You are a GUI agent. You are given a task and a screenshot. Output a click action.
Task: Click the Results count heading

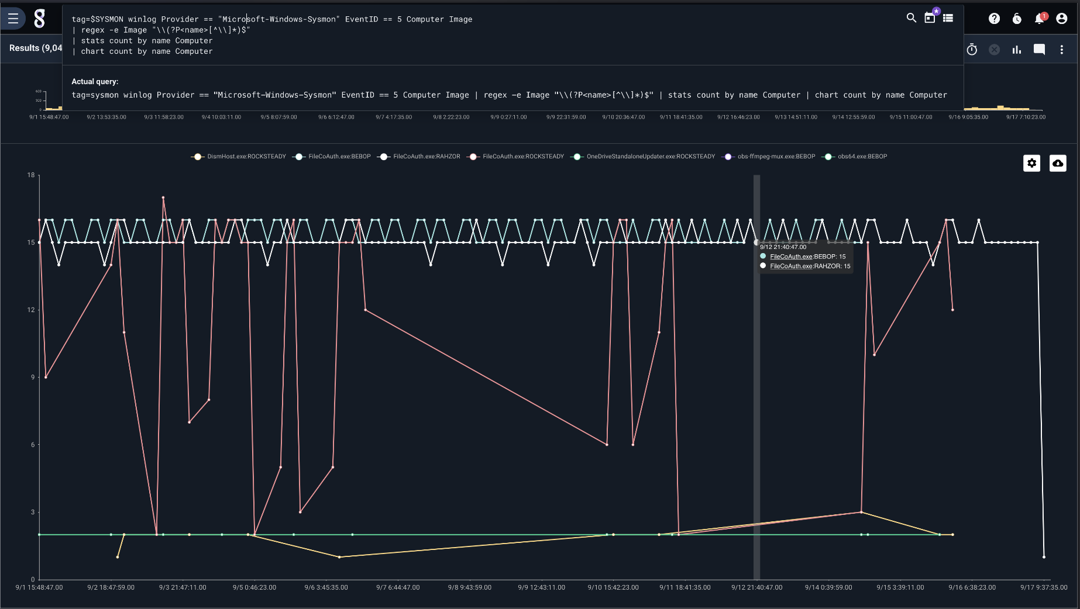[36, 48]
